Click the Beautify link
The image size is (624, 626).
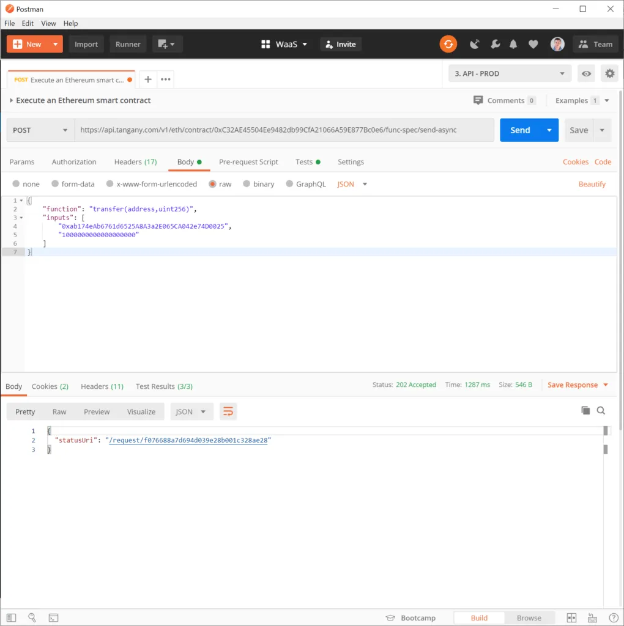(x=592, y=184)
